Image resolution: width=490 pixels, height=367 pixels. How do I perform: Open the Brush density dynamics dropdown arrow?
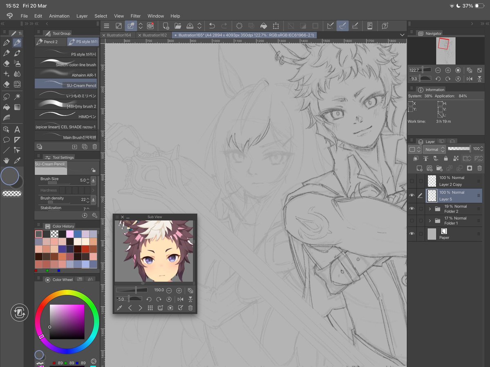(x=93, y=200)
